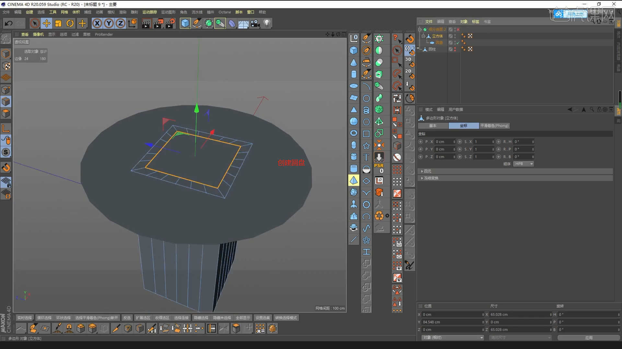Select the Live Selection arrow tool
622x349 pixels.
(x=35, y=23)
